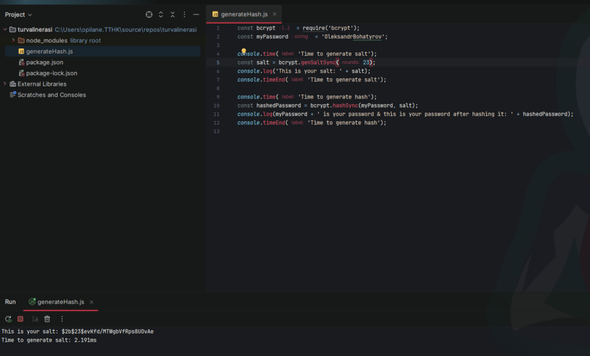Click the node_modules folder icon
The image size is (590, 356).
[21, 40]
